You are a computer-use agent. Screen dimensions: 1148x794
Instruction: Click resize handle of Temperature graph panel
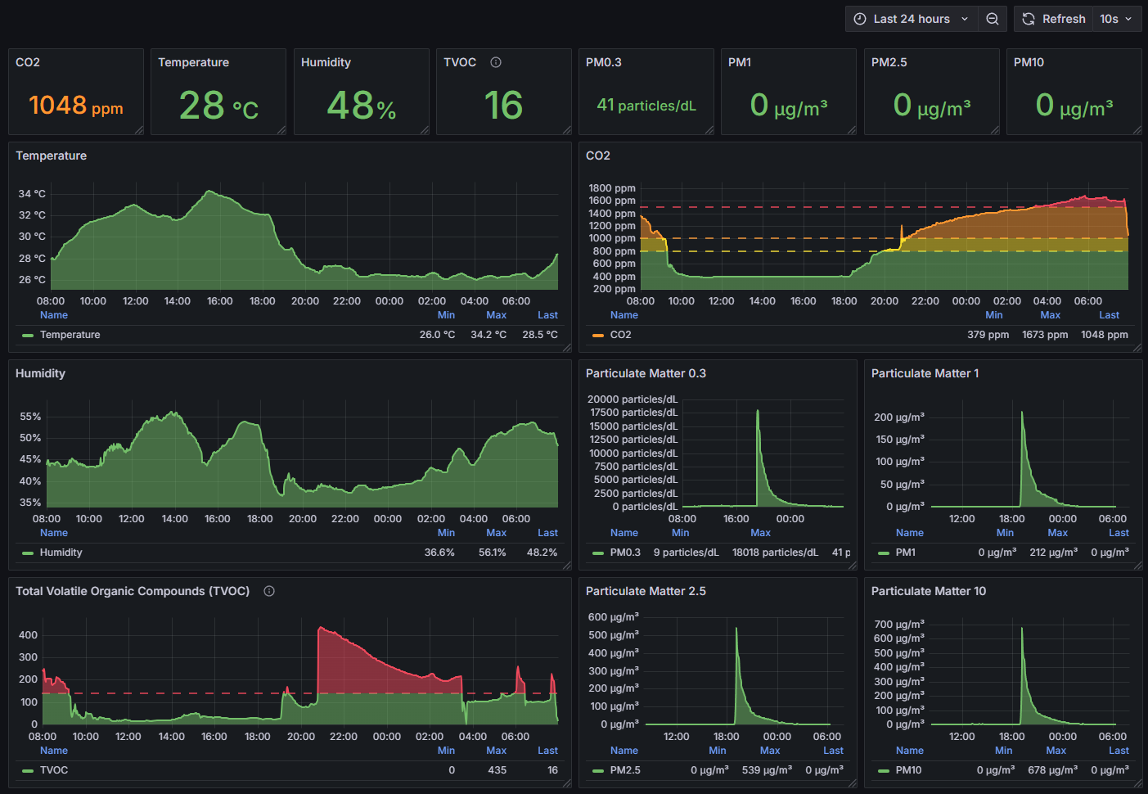566,348
